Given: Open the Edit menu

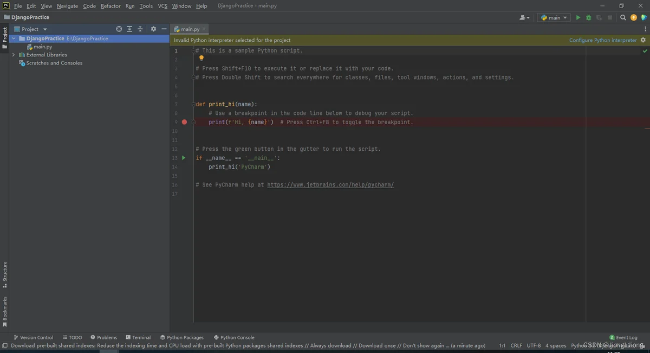Looking at the screenshot, I should (31, 6).
